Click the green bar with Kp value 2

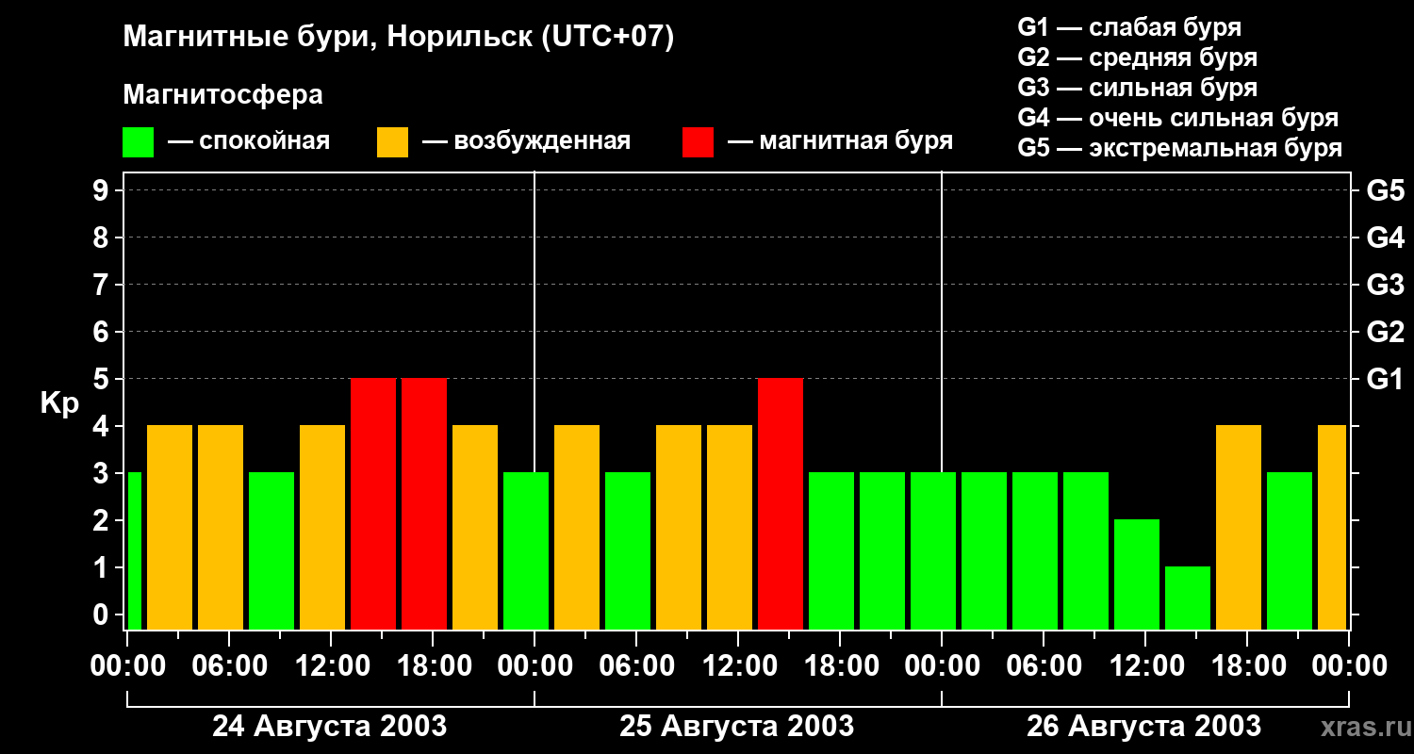pos(1137,575)
